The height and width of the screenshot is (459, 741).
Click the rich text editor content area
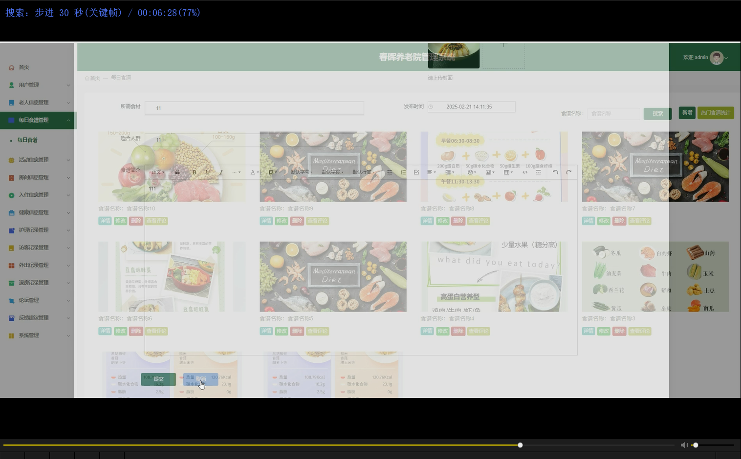point(361,267)
